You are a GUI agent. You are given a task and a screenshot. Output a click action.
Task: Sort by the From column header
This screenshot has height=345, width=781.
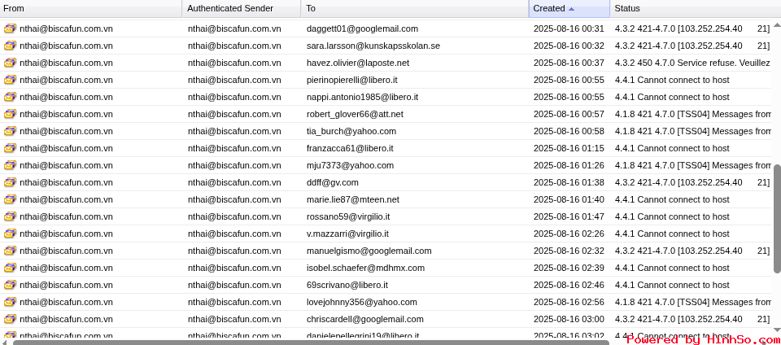(x=90, y=8)
